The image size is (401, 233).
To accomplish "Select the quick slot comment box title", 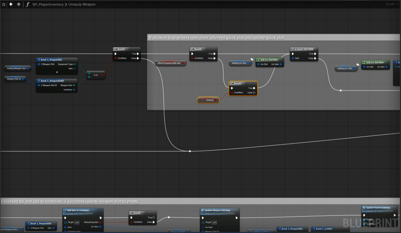I will [216, 38].
